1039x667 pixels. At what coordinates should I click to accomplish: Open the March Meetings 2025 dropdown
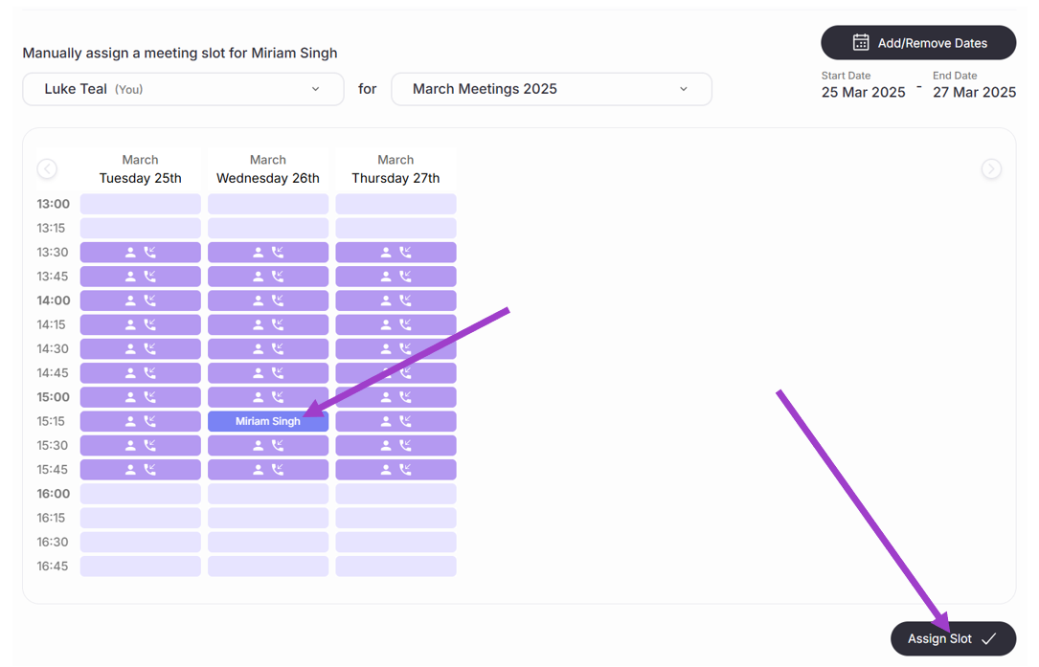pos(551,89)
